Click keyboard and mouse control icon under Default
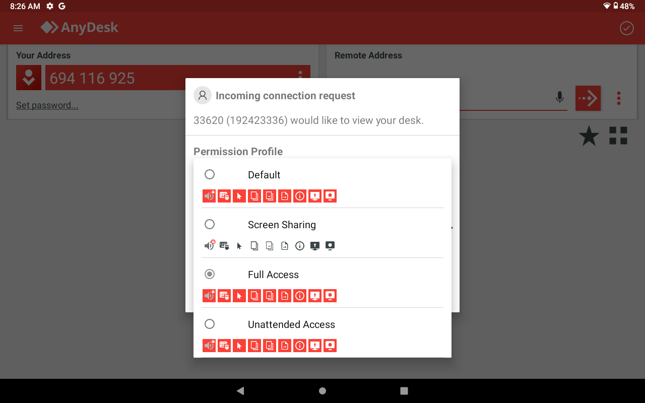 click(224, 196)
